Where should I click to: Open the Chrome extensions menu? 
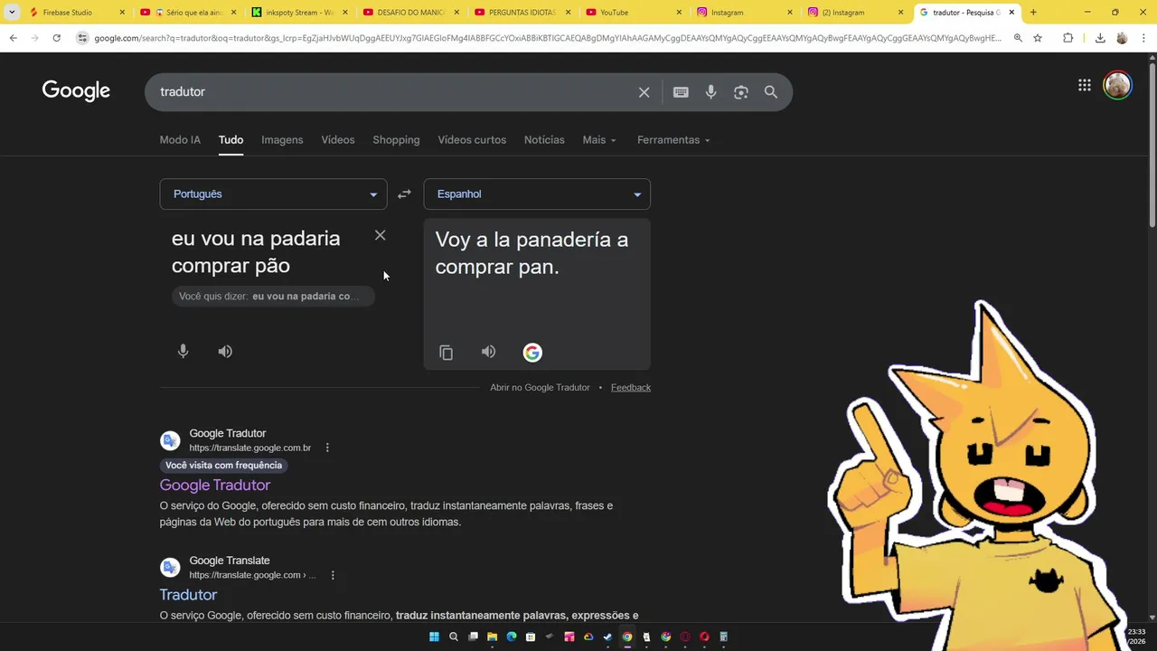pyautogui.click(x=1068, y=38)
